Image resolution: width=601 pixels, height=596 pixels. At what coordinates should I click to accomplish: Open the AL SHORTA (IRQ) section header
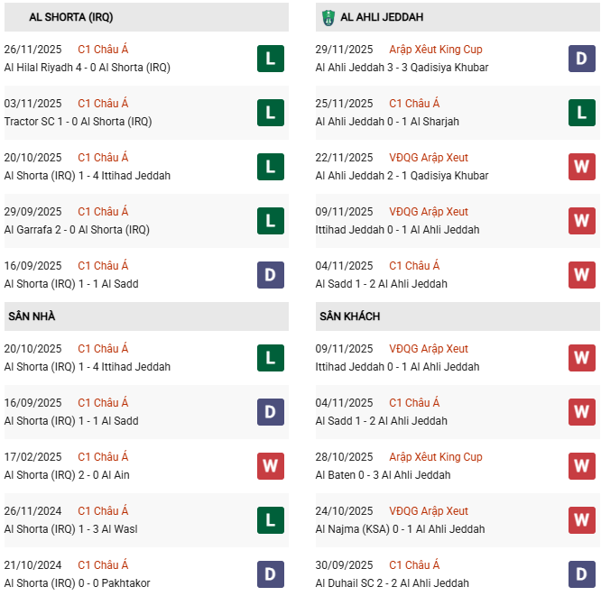pyautogui.click(x=59, y=17)
